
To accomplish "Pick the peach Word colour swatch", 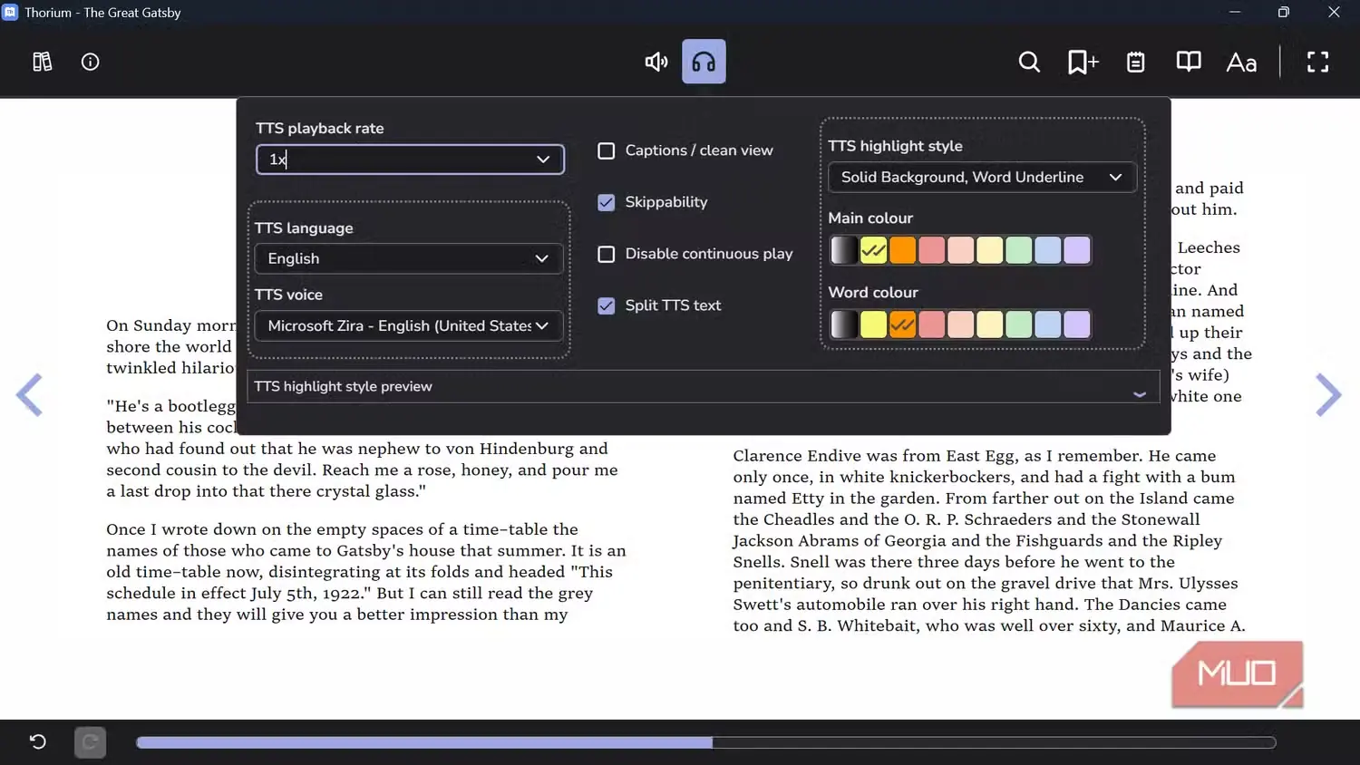I will pos(960,324).
